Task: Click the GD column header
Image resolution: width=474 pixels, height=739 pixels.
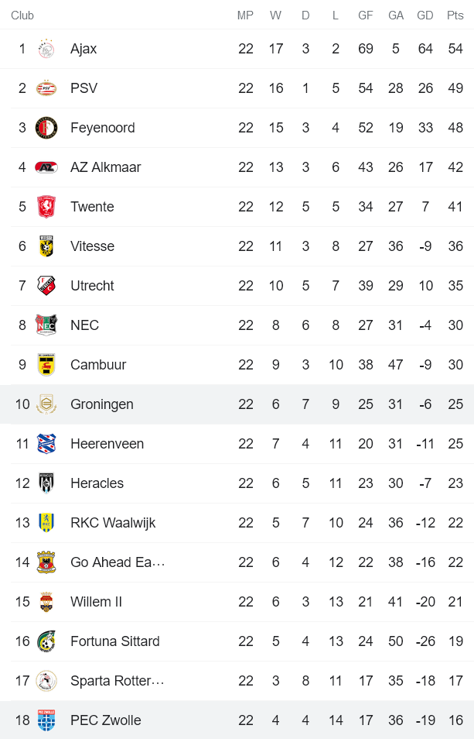Action: pyautogui.click(x=425, y=15)
